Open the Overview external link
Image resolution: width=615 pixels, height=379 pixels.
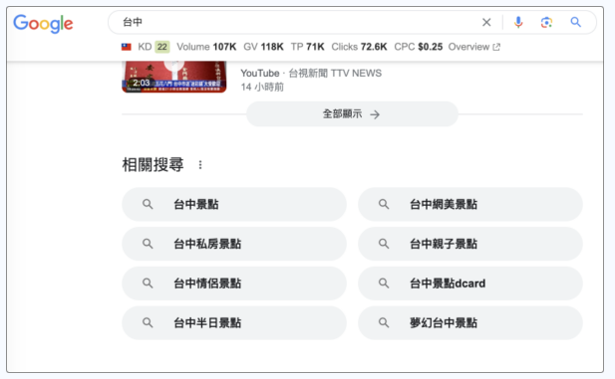coord(474,47)
